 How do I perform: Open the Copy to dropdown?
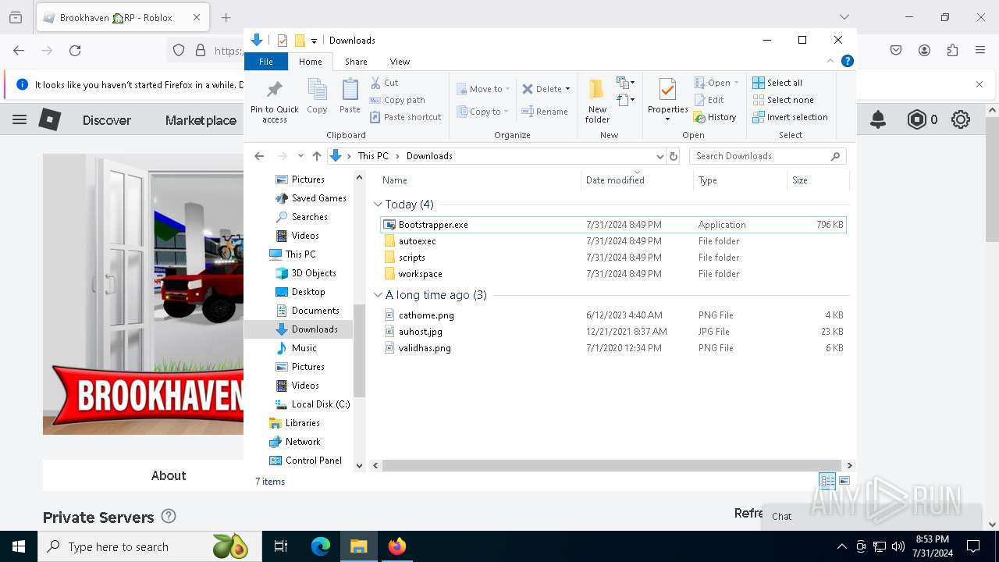[483, 112]
